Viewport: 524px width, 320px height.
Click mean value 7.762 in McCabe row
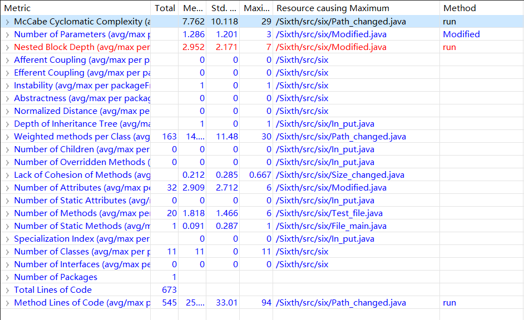pos(194,22)
